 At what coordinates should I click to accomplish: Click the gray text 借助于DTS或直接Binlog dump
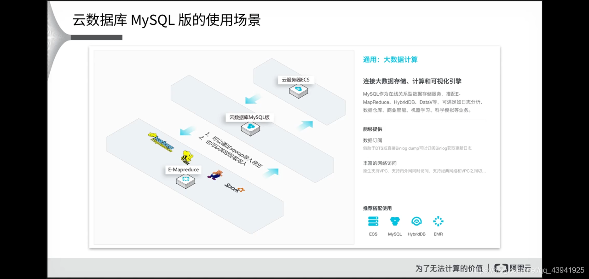coord(417,148)
